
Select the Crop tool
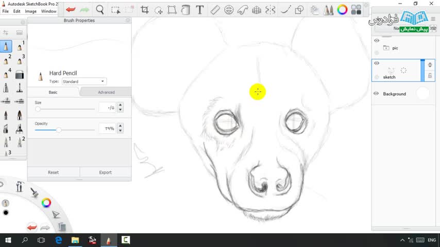[145, 10]
